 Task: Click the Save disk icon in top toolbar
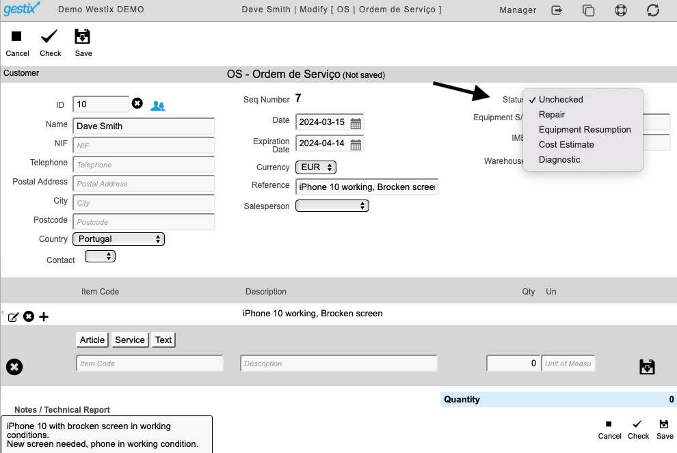pyautogui.click(x=82, y=36)
